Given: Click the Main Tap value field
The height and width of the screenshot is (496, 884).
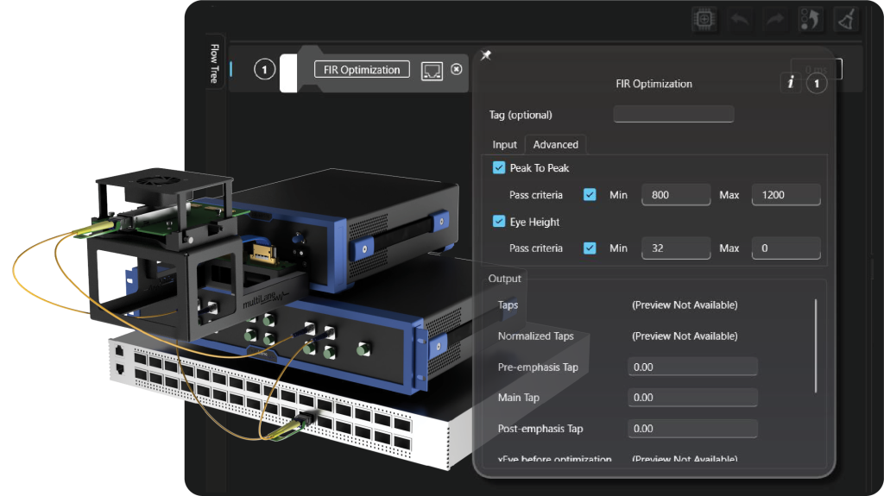Looking at the screenshot, I should click(x=692, y=398).
